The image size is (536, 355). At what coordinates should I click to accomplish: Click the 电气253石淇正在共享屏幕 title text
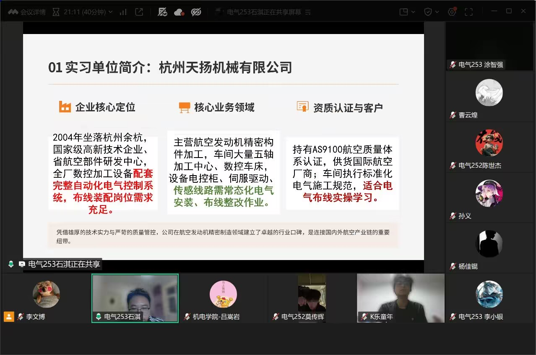click(x=264, y=12)
